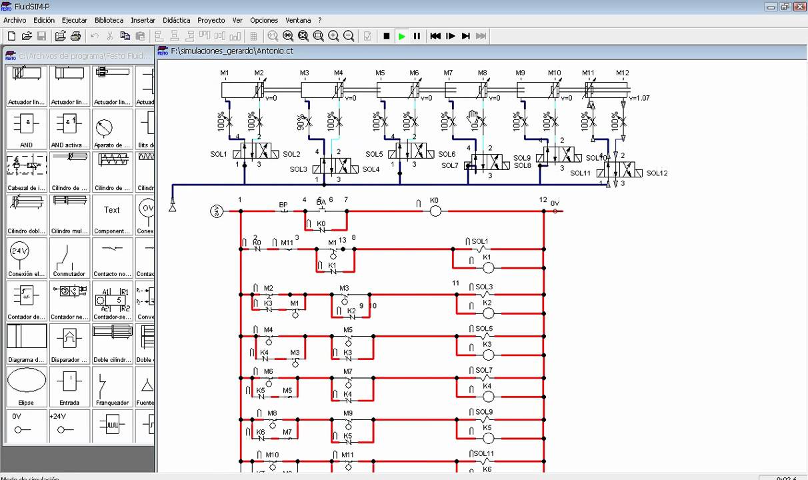Viewport: 808px width, 480px height.
Task: Select the Cabezal de i... component
Action: [x=27, y=172]
